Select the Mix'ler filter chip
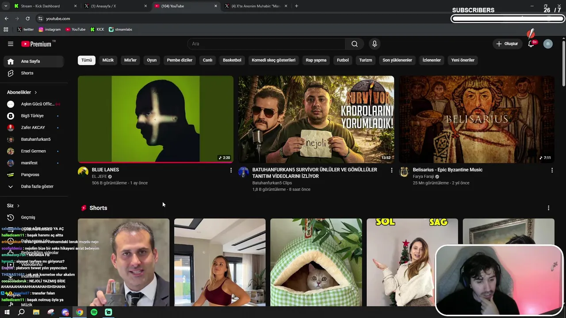This screenshot has height=318, width=566. (130, 60)
